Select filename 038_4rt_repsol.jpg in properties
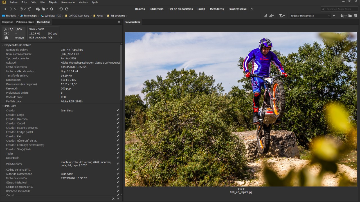 coord(72,50)
